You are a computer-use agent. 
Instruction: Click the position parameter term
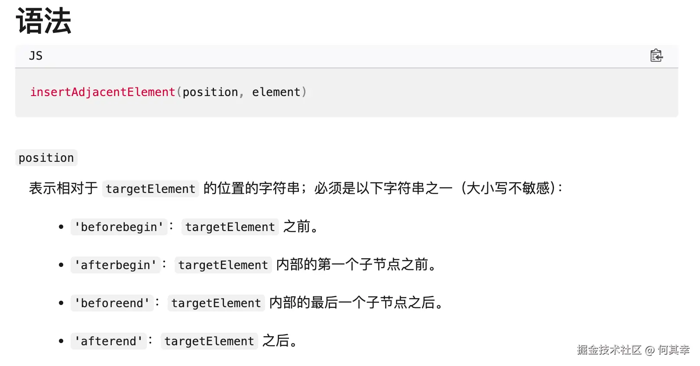tap(46, 158)
